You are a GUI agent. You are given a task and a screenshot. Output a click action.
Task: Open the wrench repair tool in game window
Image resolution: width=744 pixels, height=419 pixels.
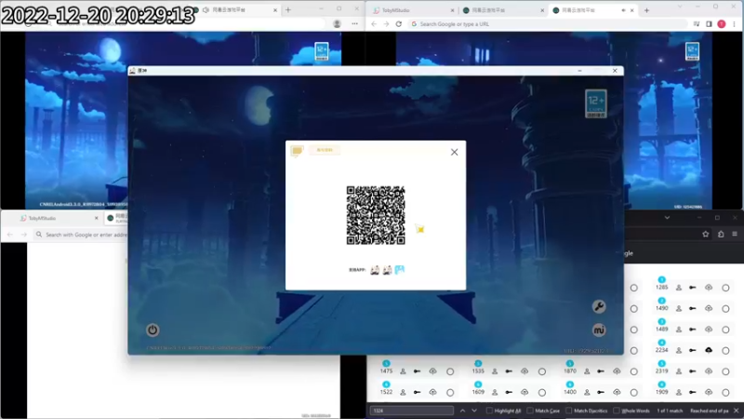pyautogui.click(x=599, y=306)
